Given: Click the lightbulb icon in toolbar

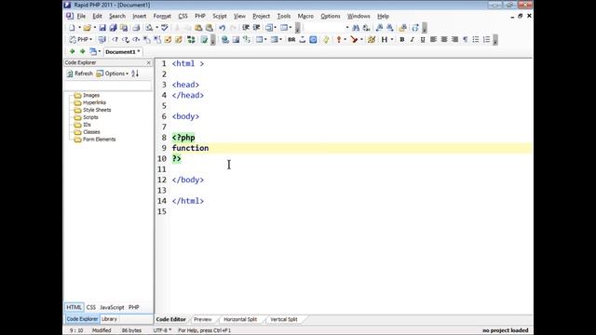Looking at the screenshot, I should pyautogui.click(x=326, y=39).
